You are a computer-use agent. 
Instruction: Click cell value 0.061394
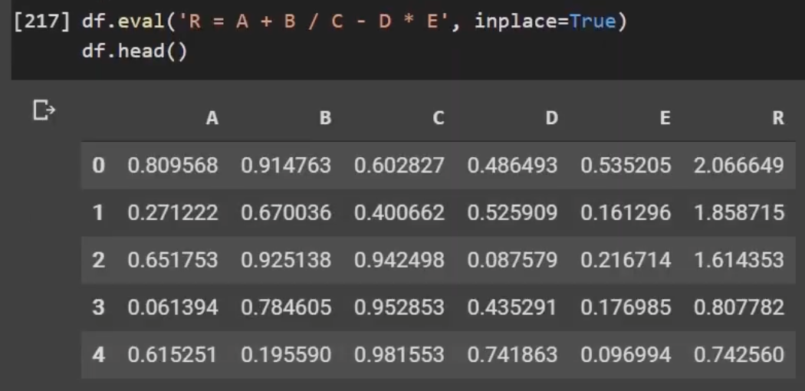(x=173, y=307)
